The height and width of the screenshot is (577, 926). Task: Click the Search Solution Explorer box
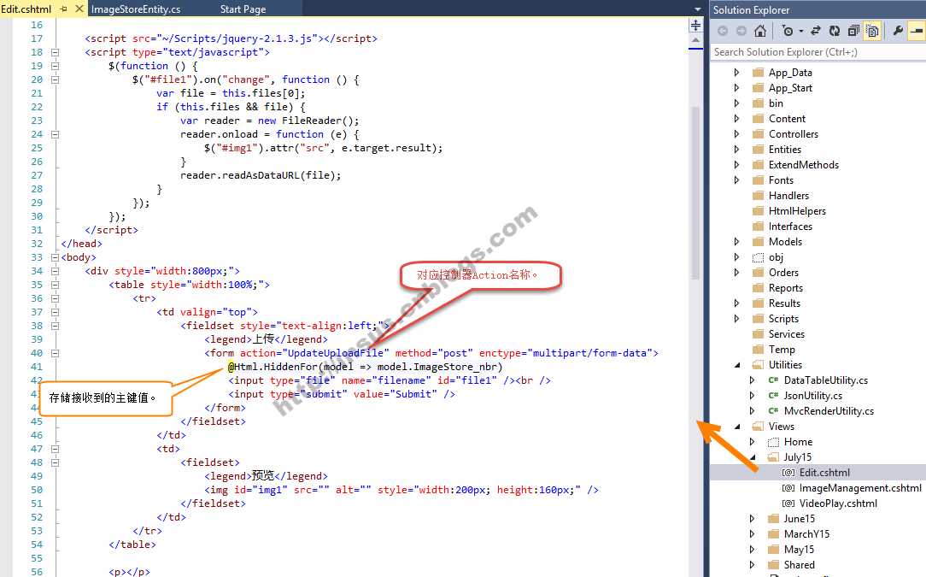818,52
